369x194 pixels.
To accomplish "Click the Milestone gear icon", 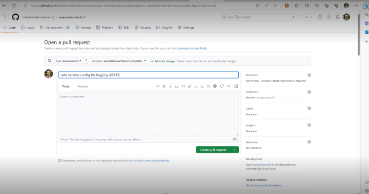I will click(x=309, y=142).
